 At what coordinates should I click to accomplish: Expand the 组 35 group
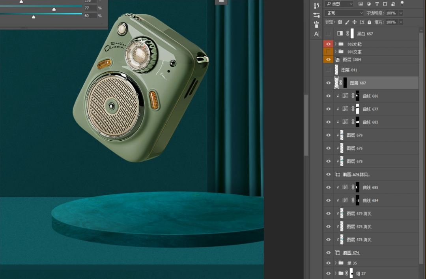click(x=336, y=263)
